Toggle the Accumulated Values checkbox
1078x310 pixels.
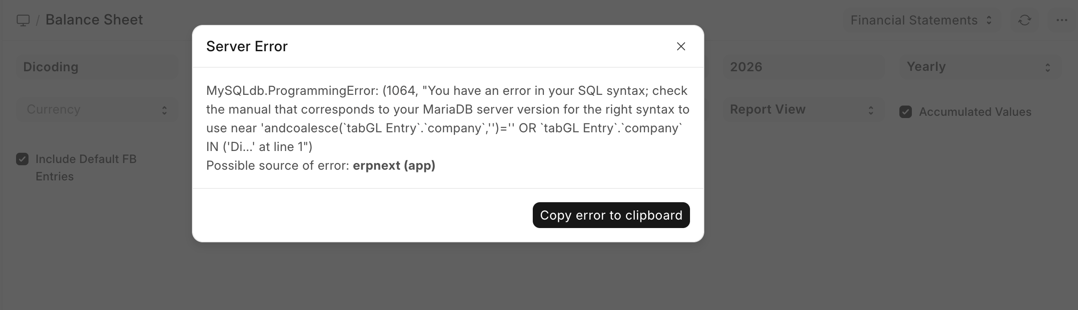click(x=906, y=112)
